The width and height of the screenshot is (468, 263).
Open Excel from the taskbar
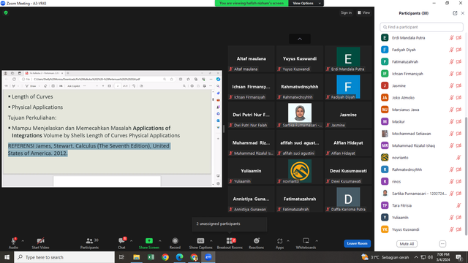tap(151, 257)
